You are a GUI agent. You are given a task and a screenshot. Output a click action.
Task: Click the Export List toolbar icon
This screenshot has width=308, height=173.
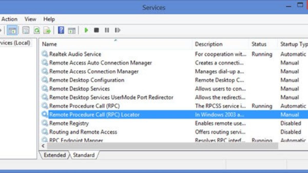(47, 30)
